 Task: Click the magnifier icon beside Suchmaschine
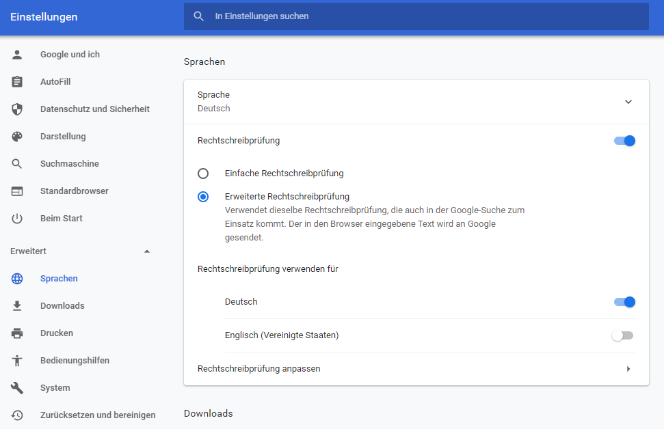17,164
